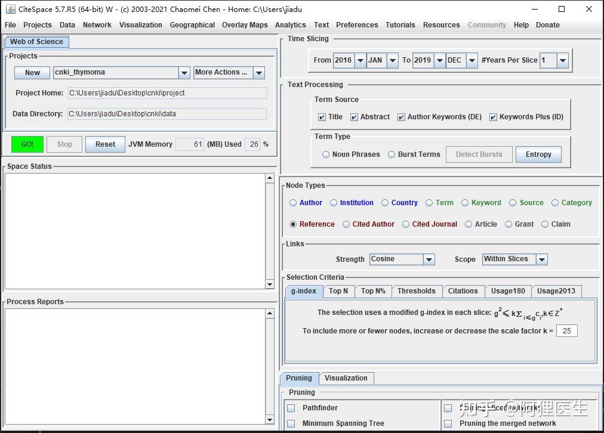Screen dimensions: 604x433
Task: Open the File menu
Action: pos(10,25)
